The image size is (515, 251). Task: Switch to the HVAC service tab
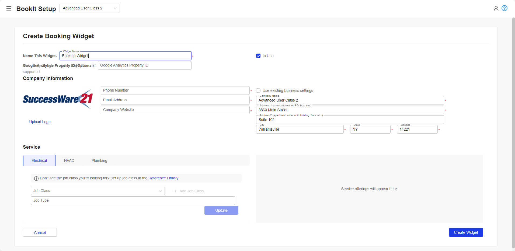tap(69, 160)
